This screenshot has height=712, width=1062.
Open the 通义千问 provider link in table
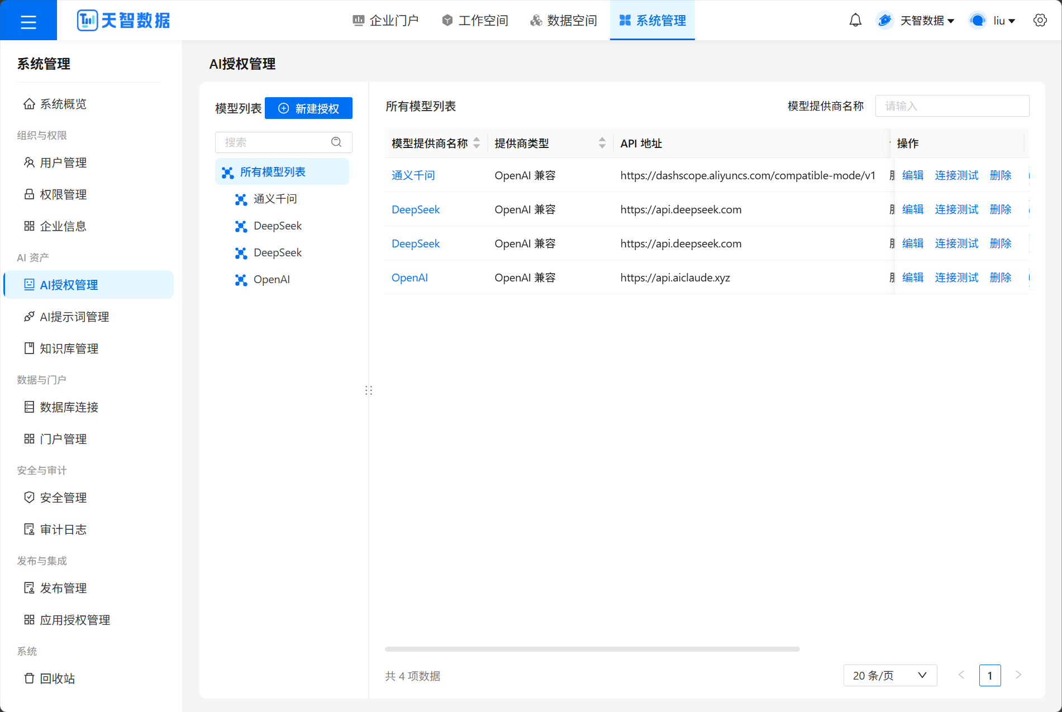tap(413, 175)
